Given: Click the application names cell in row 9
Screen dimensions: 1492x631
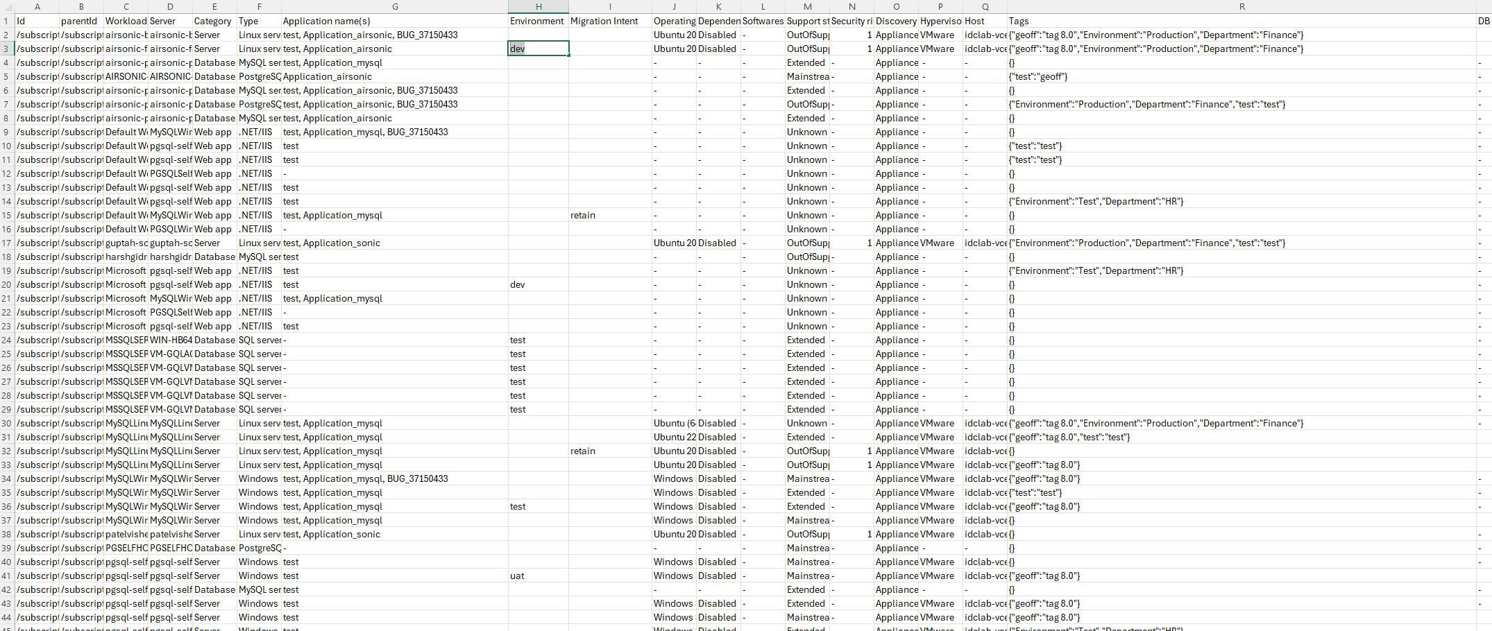Looking at the screenshot, I should coord(395,132).
